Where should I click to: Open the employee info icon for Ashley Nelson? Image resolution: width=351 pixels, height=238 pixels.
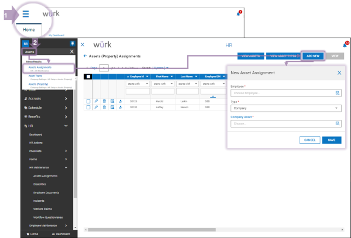coord(121,107)
